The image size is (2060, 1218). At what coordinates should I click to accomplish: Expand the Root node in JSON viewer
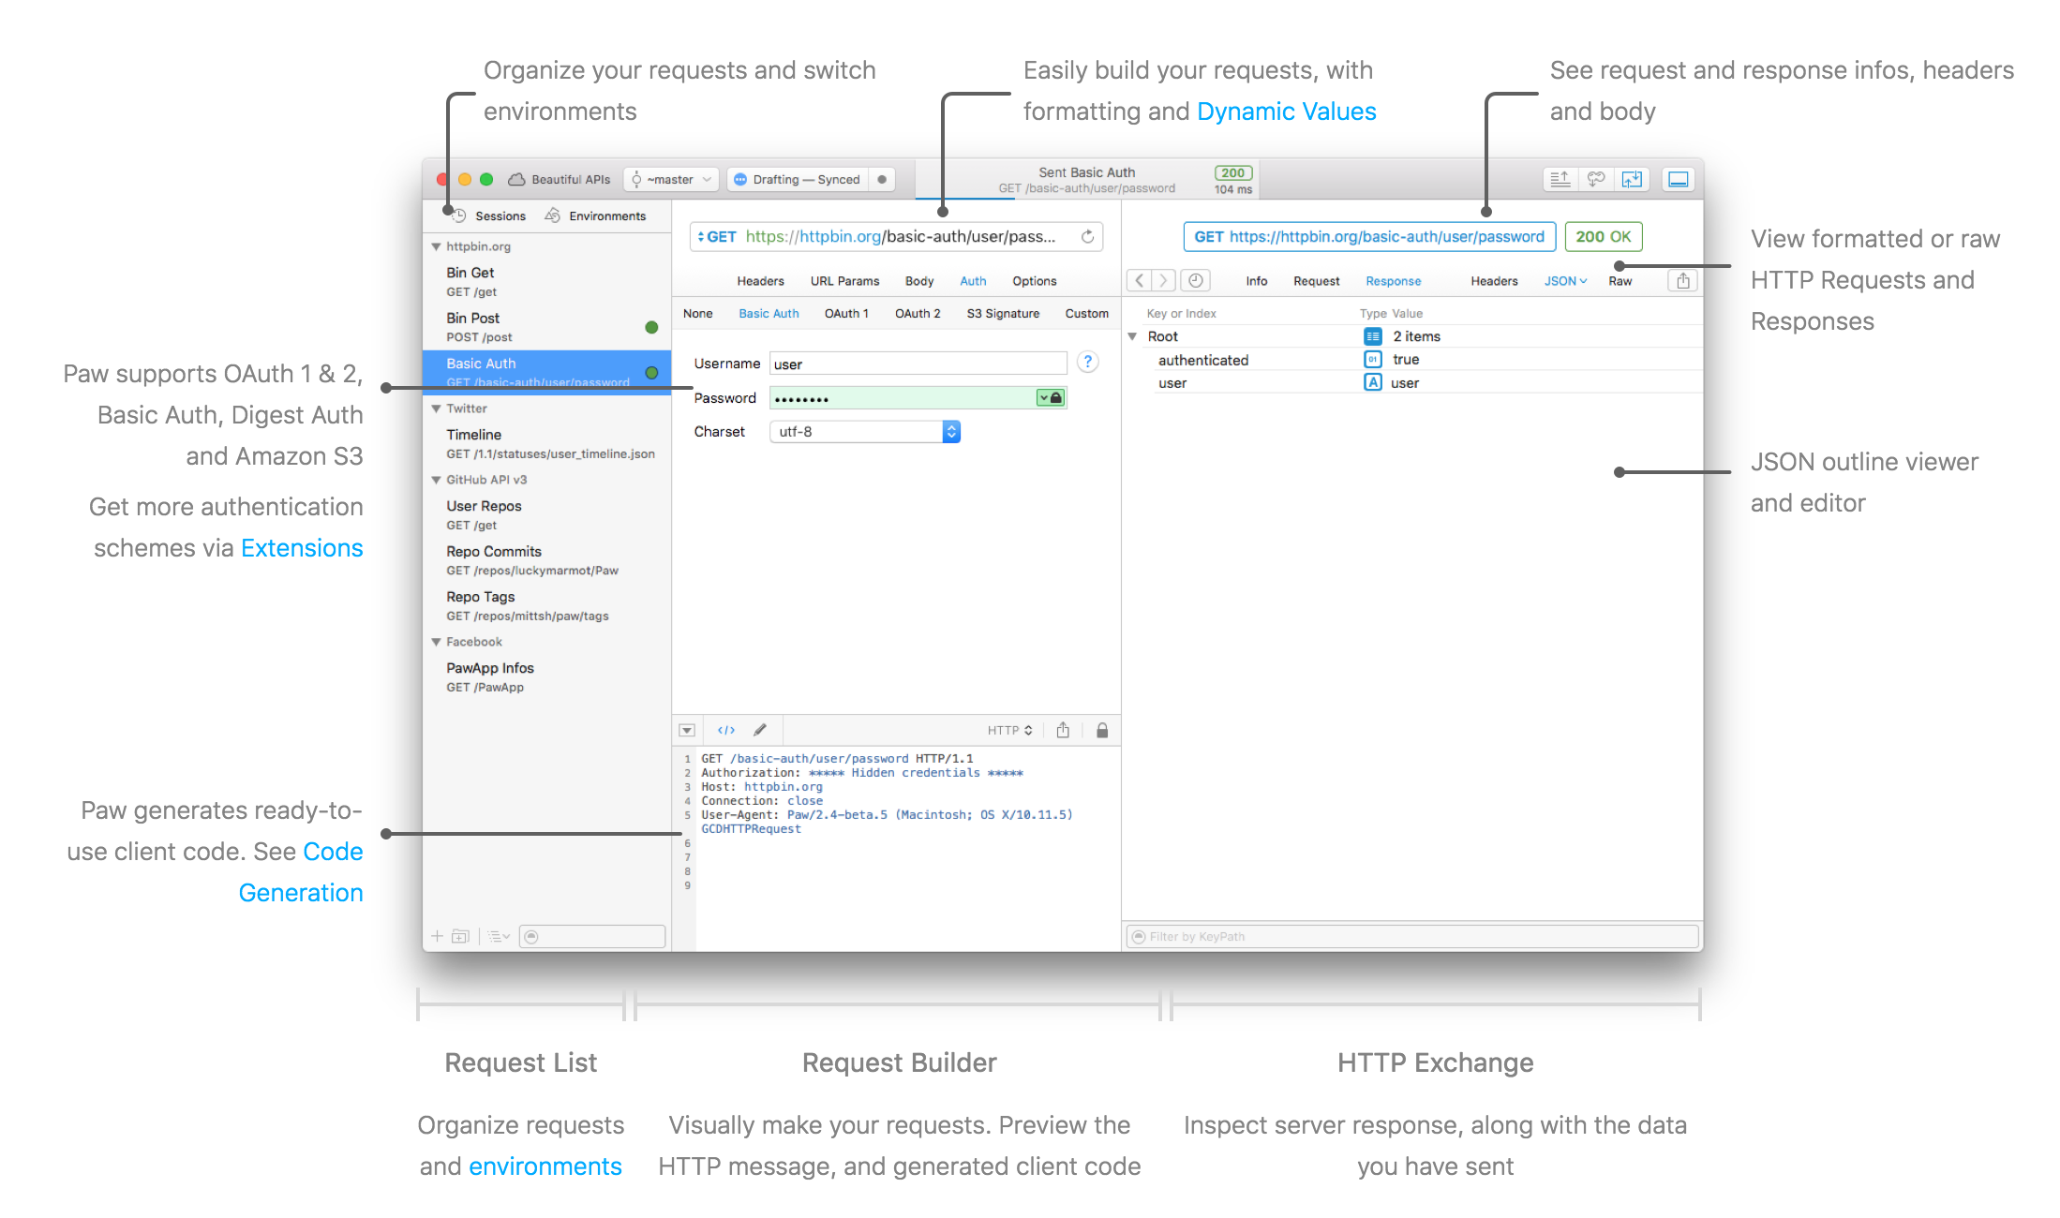pos(1132,335)
